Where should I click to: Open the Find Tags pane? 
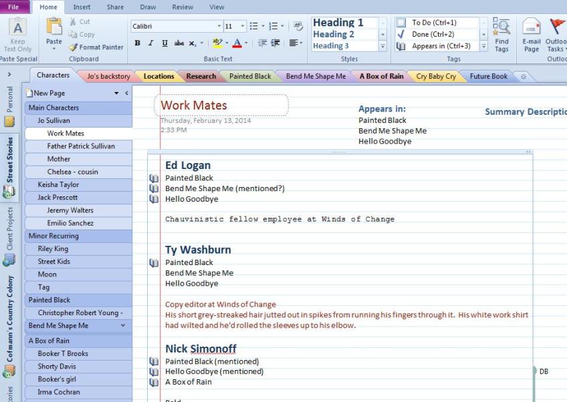(501, 36)
